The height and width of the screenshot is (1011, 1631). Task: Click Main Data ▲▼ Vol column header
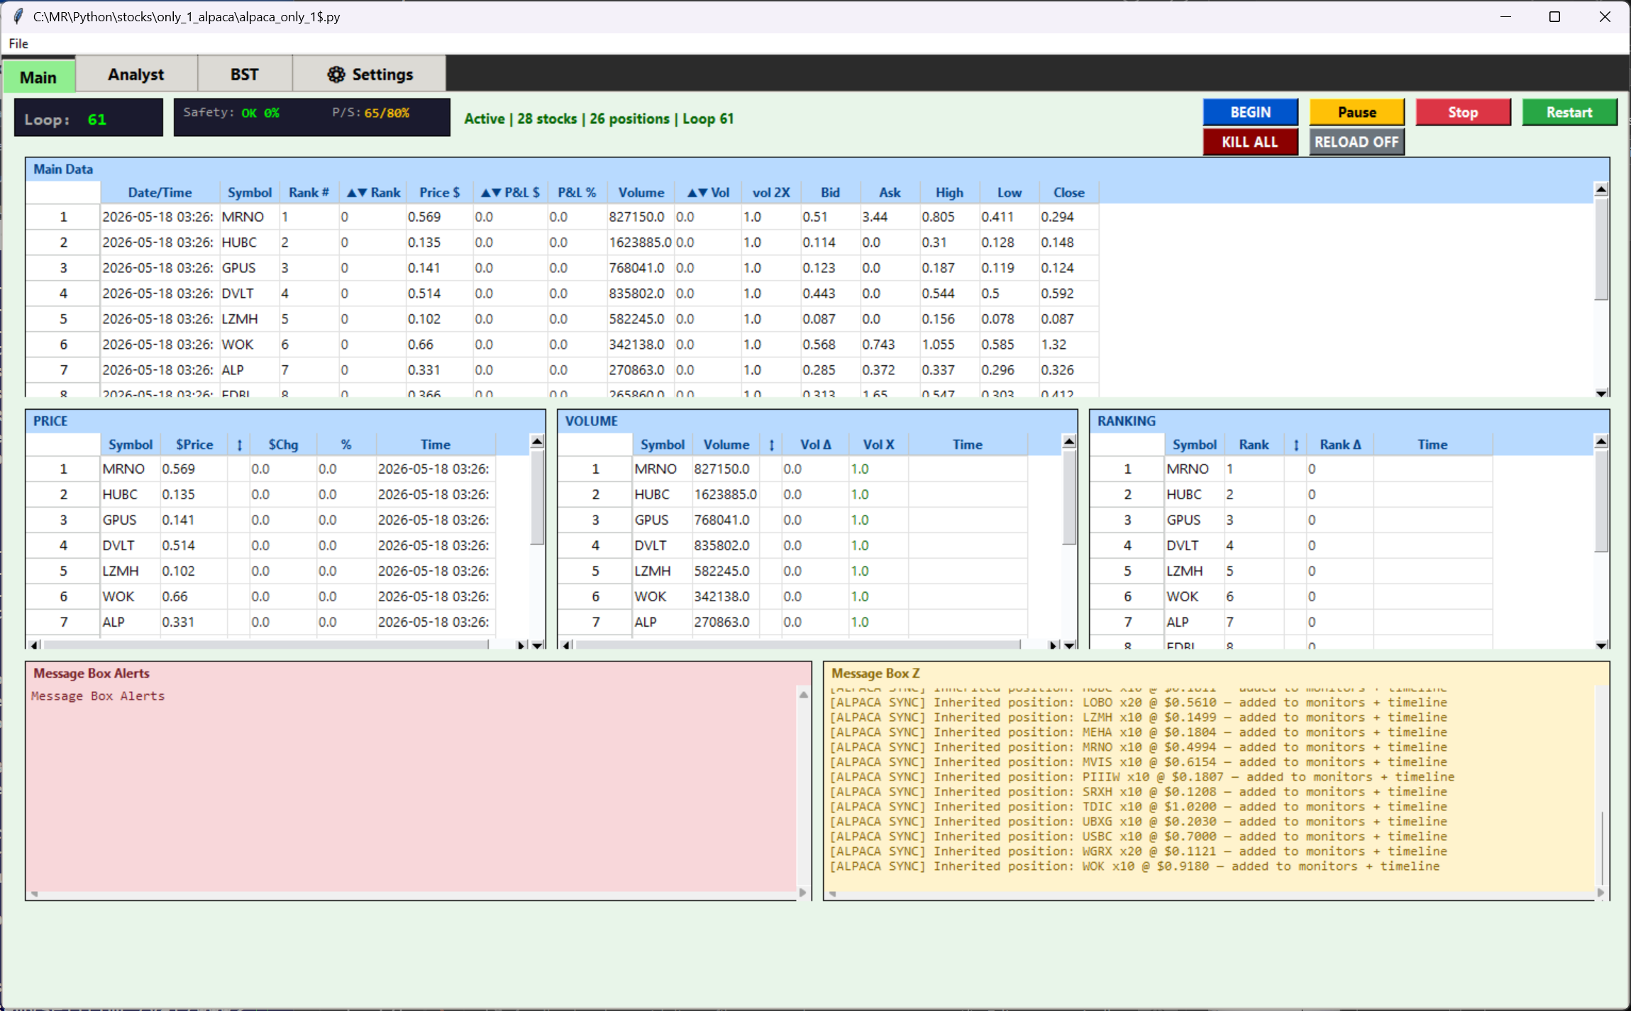(708, 192)
